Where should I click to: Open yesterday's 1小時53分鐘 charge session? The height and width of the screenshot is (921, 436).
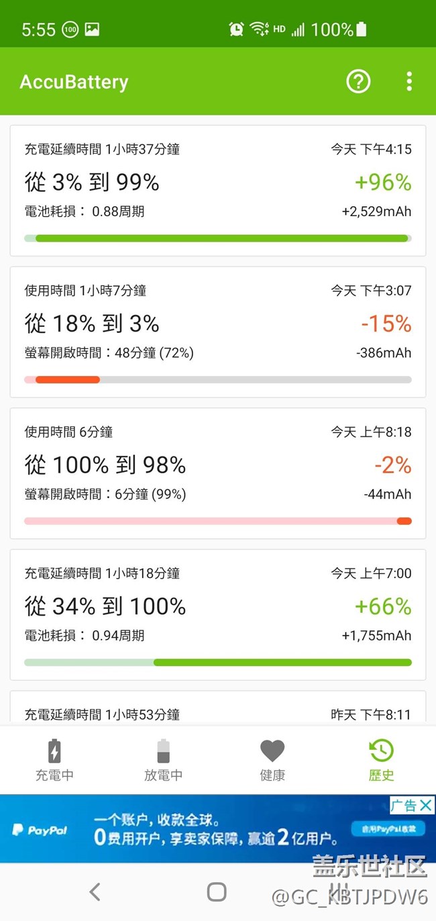coord(218,713)
